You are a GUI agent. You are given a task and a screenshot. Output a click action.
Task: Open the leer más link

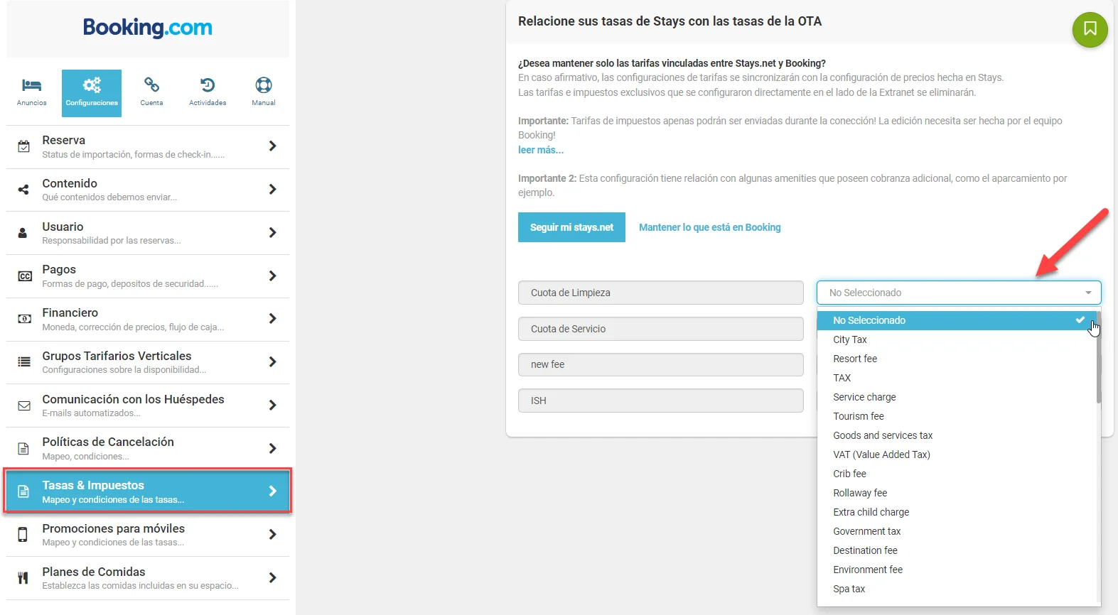pyautogui.click(x=541, y=150)
